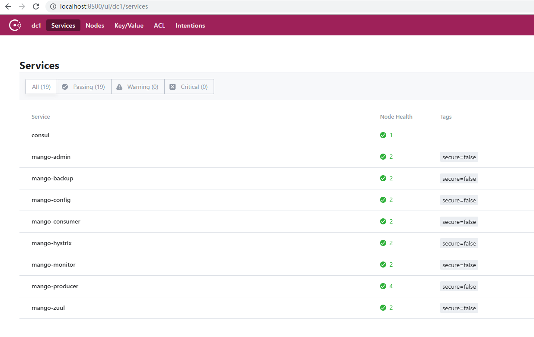Click green health icon beside consul service
The height and width of the screenshot is (337, 534).
[x=383, y=135]
